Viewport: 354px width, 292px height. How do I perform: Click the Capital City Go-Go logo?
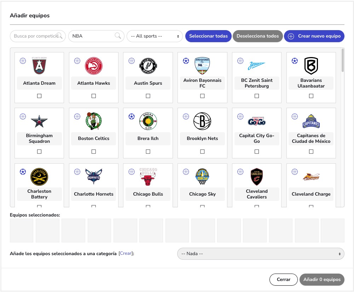[x=257, y=121]
